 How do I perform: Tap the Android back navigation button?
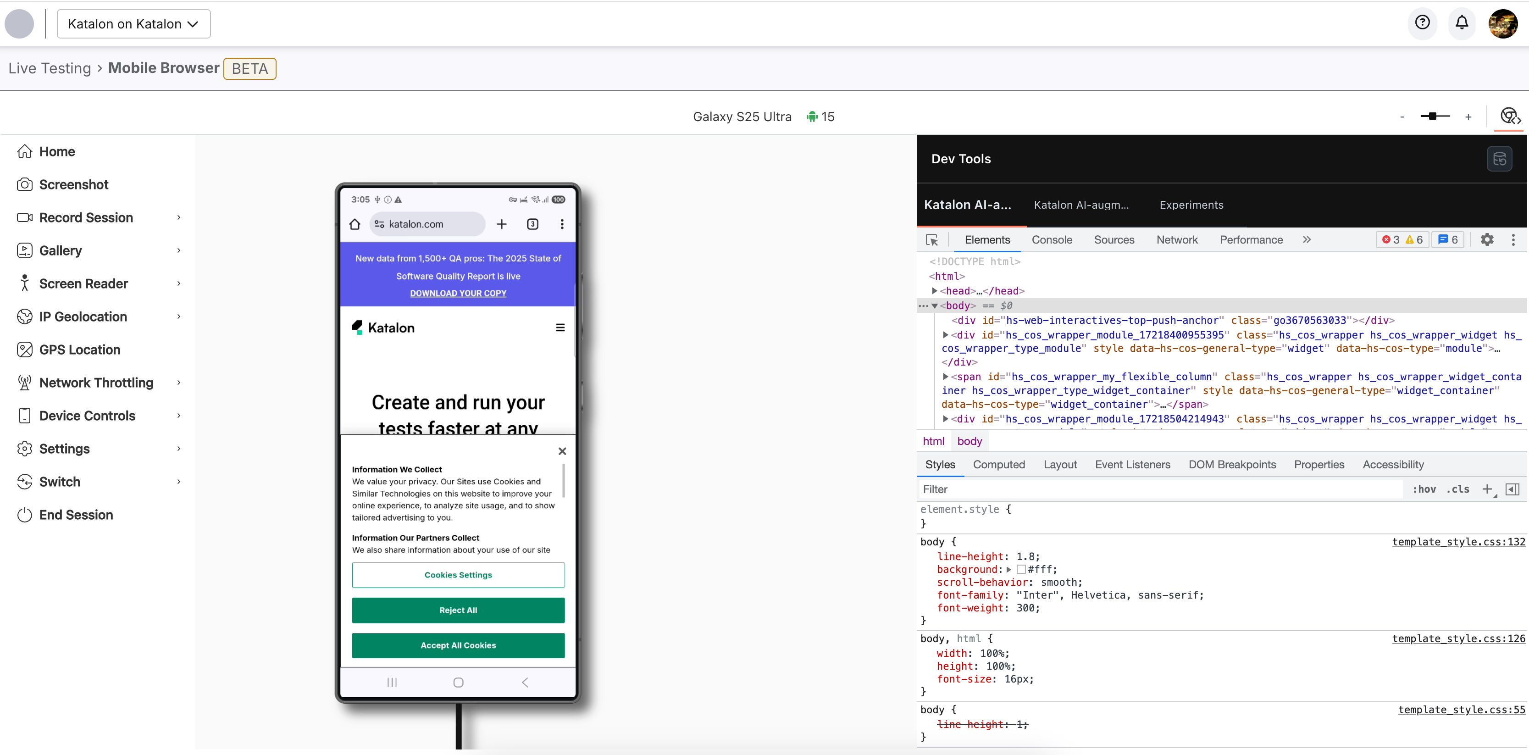525,683
